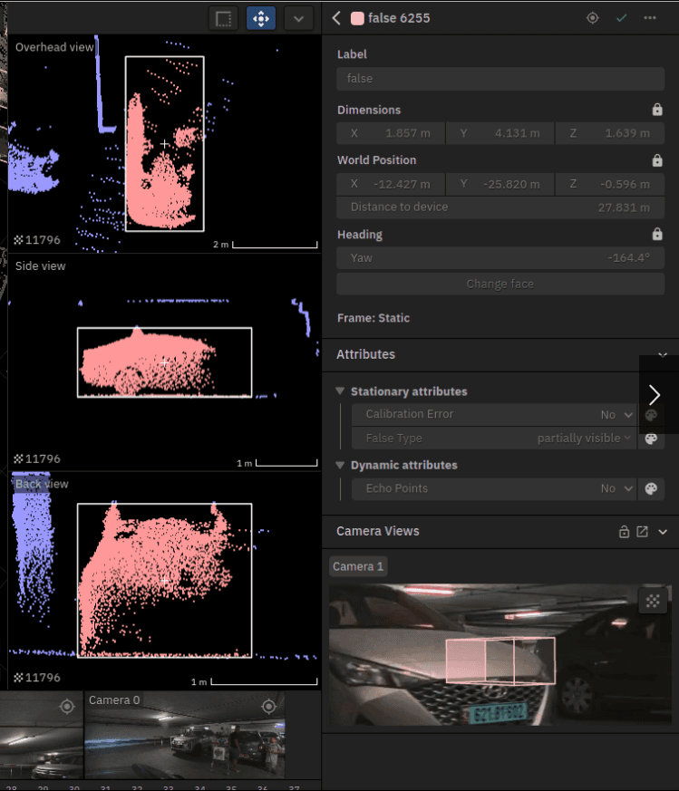Image resolution: width=679 pixels, height=791 pixels.
Task: Collapse the Attributes section
Action: (x=663, y=354)
